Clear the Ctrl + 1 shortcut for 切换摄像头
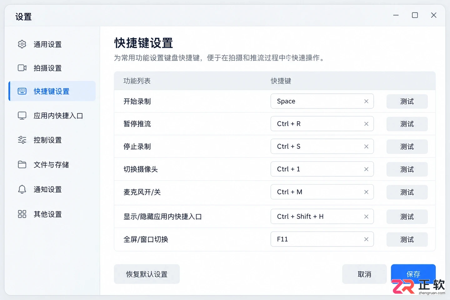Viewport: 450px width, 300px height. [x=366, y=169]
